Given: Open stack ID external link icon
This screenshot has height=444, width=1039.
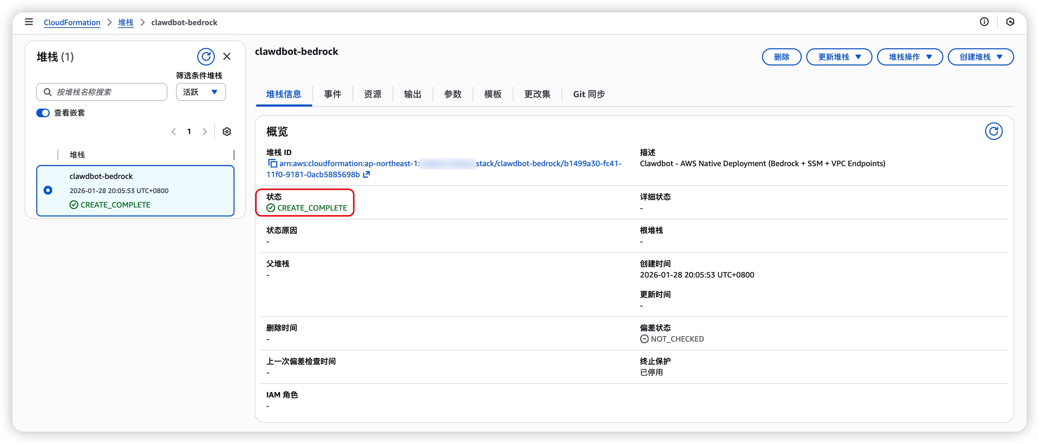Looking at the screenshot, I should tap(366, 175).
